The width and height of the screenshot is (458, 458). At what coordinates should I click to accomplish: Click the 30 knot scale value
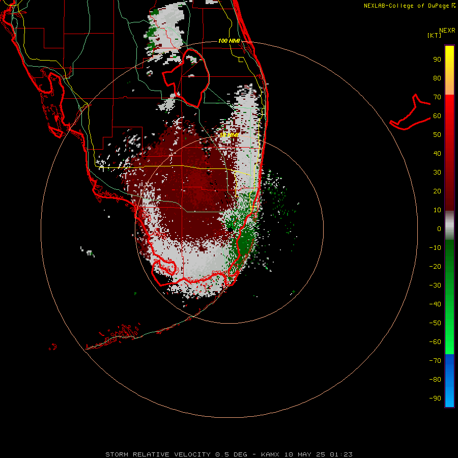coord(437,173)
